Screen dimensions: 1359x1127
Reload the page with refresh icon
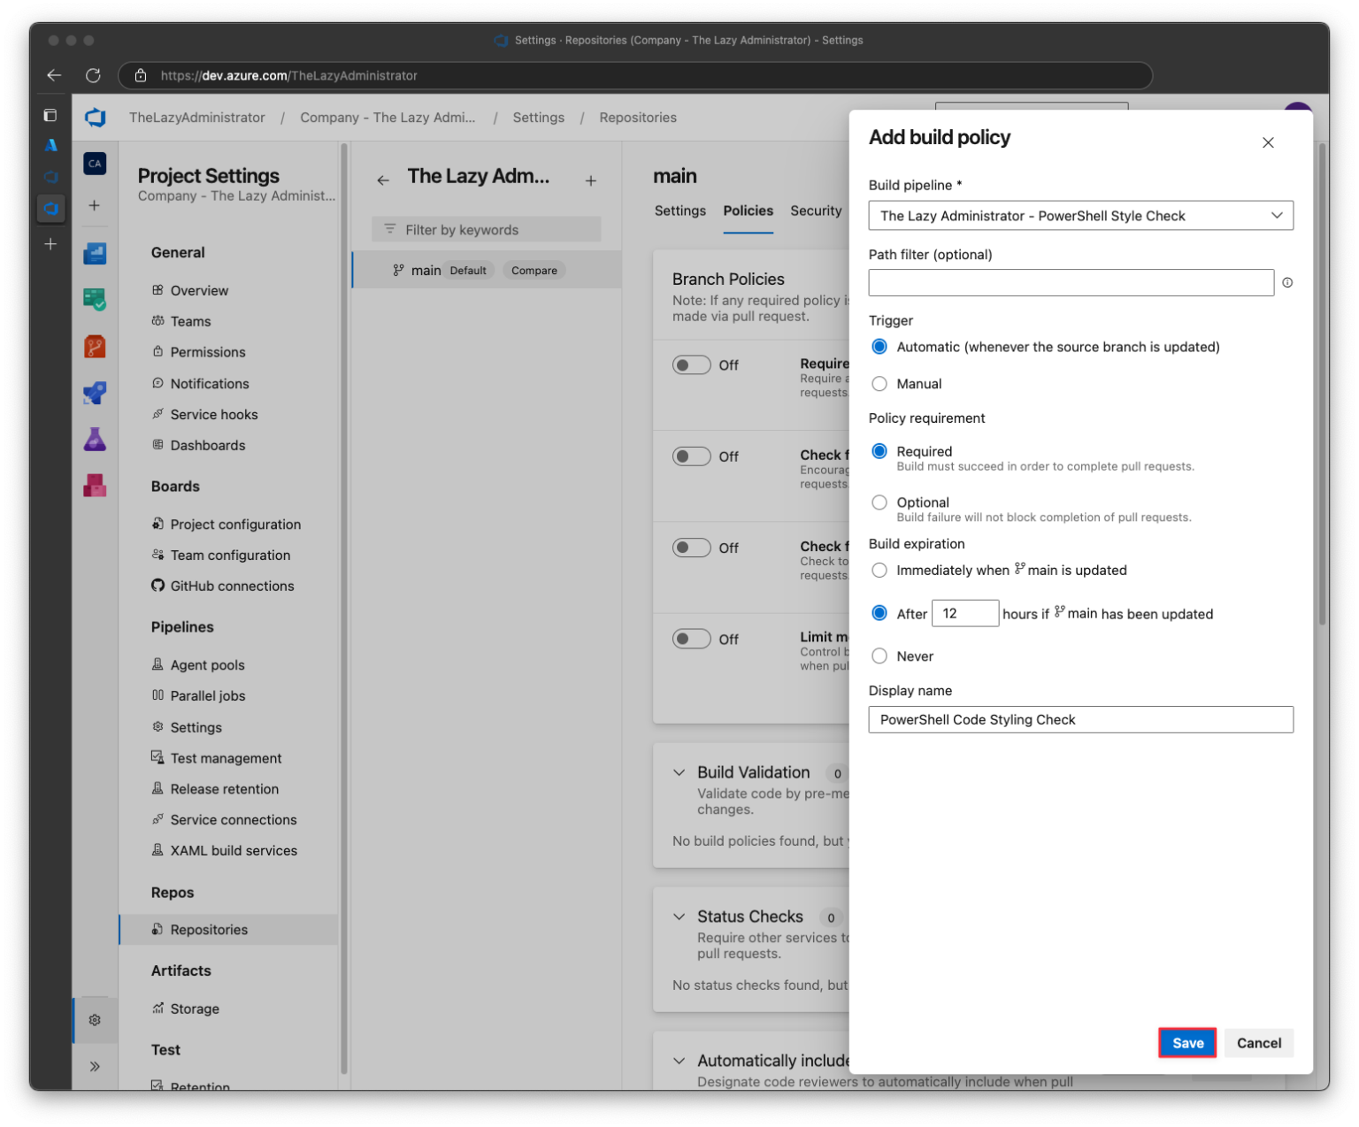pyautogui.click(x=93, y=75)
